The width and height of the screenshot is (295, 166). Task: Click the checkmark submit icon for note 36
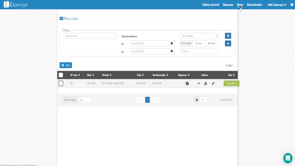[199, 83]
